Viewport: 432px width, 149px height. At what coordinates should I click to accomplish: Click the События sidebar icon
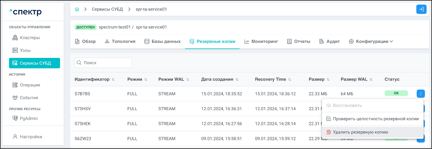15,98
